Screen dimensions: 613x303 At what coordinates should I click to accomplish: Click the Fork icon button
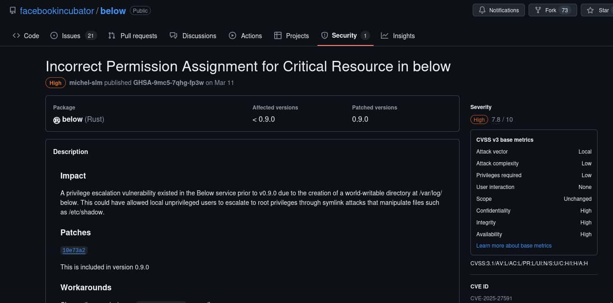538,10
